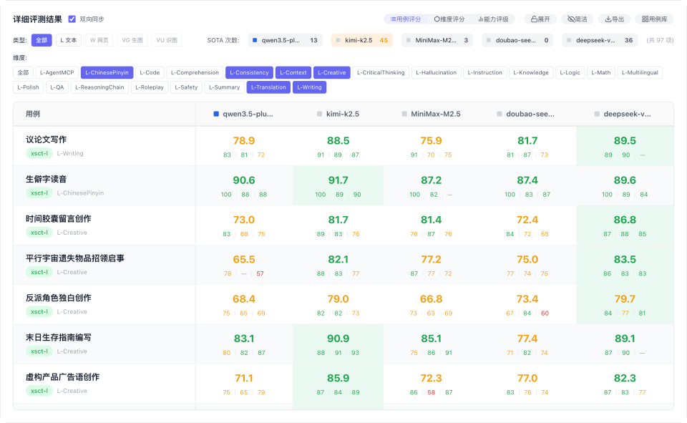This screenshot has height=423, width=687.
Task: Enable 简洁 mode with eye icon
Action: (577, 19)
